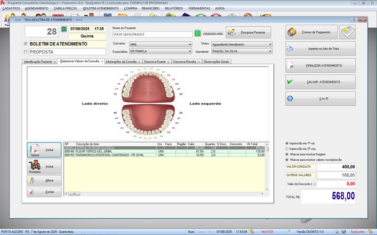Click FINALIZAR ATENDIMENTO button
377x235 pixels.
click(x=320, y=65)
